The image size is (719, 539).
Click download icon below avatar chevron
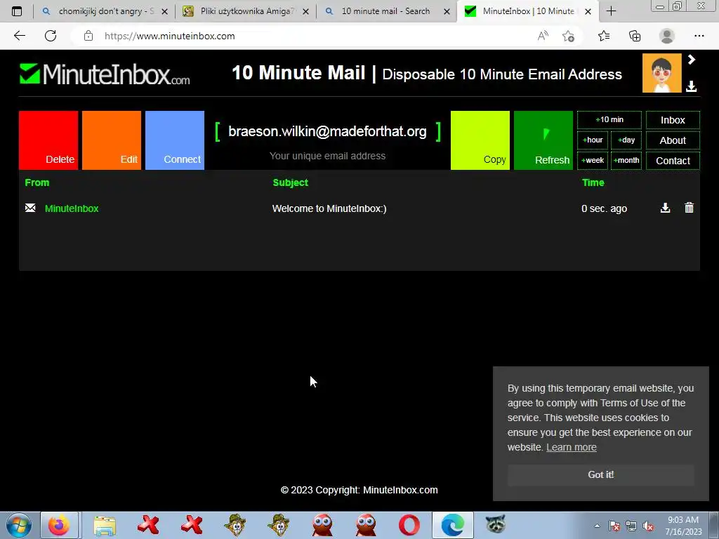pos(692,86)
